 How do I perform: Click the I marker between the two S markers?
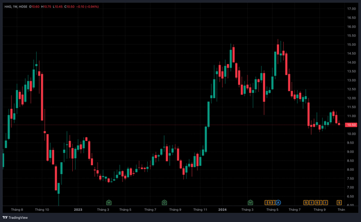tap(311, 202)
